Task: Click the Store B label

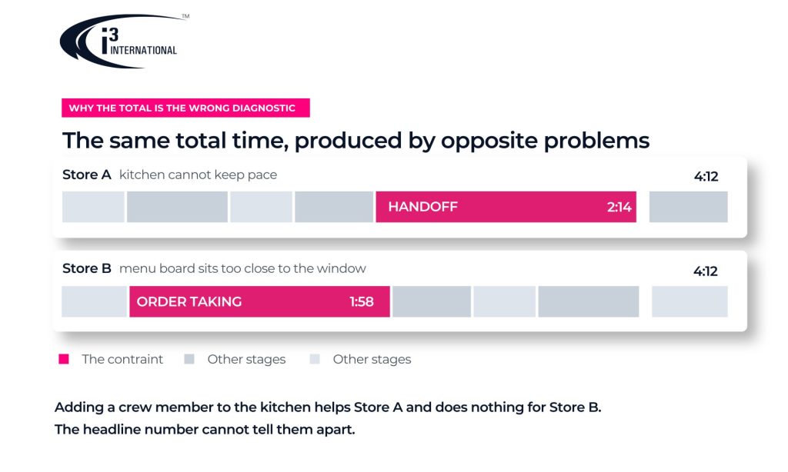Action: click(x=86, y=268)
